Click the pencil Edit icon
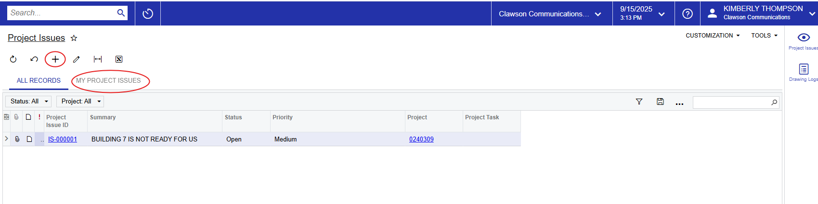Screen dimensions: 818x204 [x=76, y=59]
